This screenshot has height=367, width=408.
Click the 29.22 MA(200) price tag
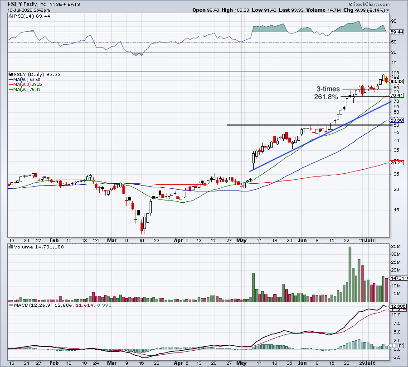pos(397,162)
